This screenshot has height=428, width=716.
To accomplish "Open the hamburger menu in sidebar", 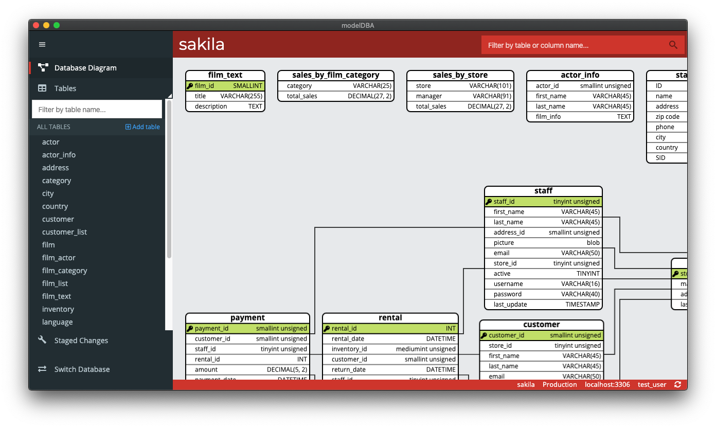I will [x=42, y=44].
